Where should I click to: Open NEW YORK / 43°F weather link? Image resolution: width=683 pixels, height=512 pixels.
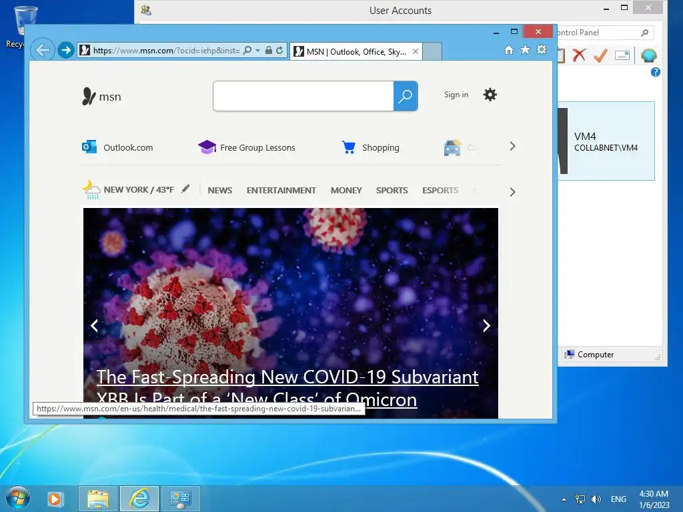139,190
